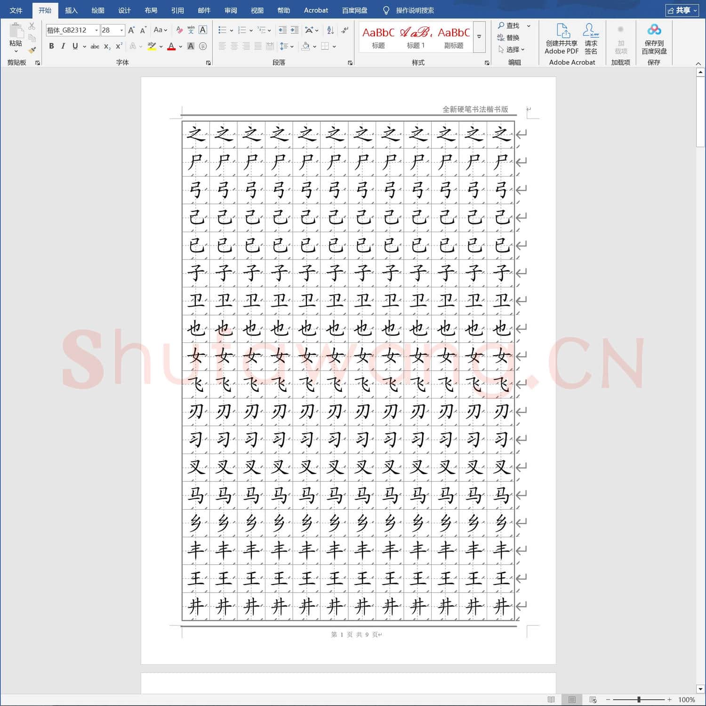Apply superscript formatting
Image resolution: width=706 pixels, height=706 pixels.
pos(119,46)
